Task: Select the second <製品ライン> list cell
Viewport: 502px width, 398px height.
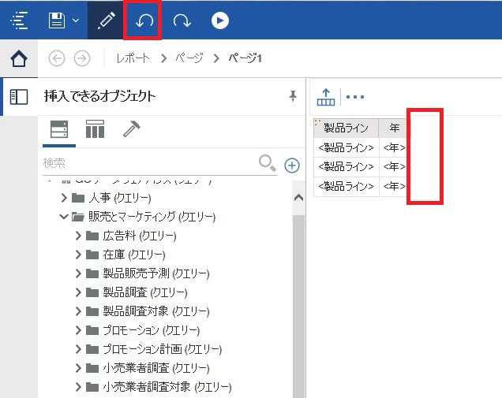Action: [x=346, y=167]
